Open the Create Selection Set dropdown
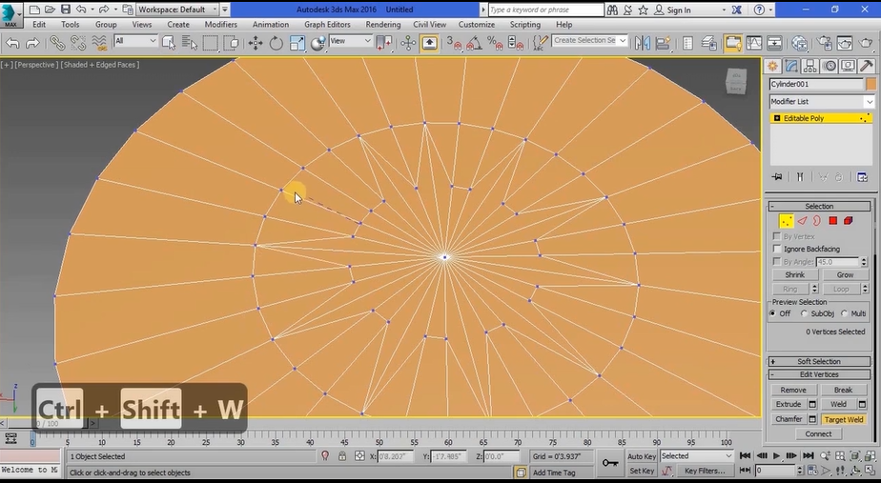This screenshot has height=483, width=881. point(589,40)
